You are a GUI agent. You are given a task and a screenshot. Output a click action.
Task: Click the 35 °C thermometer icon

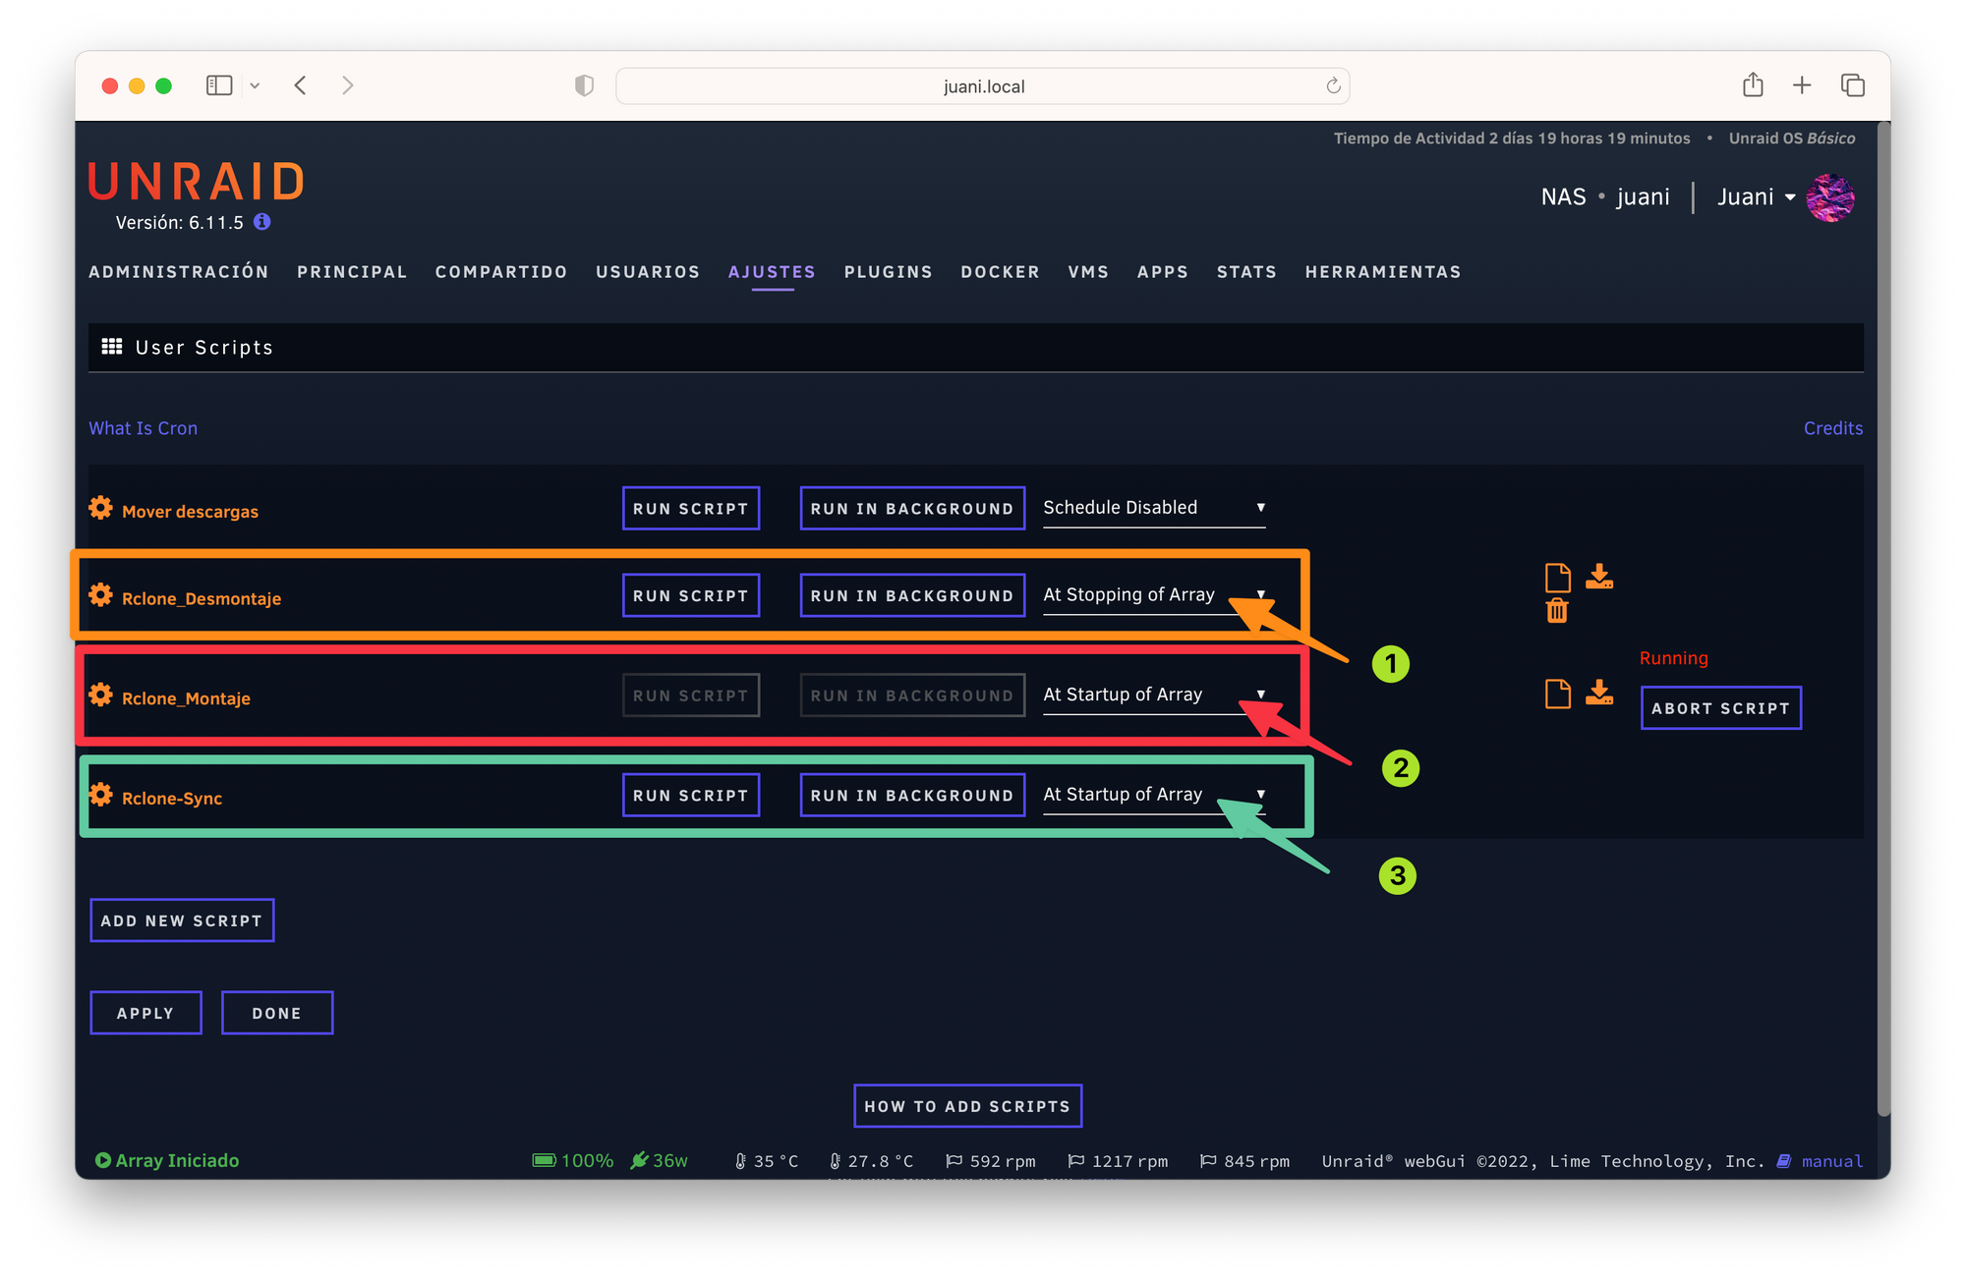(740, 1161)
